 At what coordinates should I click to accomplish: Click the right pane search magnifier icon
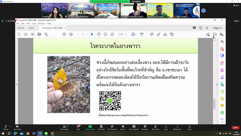(x=222, y=42)
